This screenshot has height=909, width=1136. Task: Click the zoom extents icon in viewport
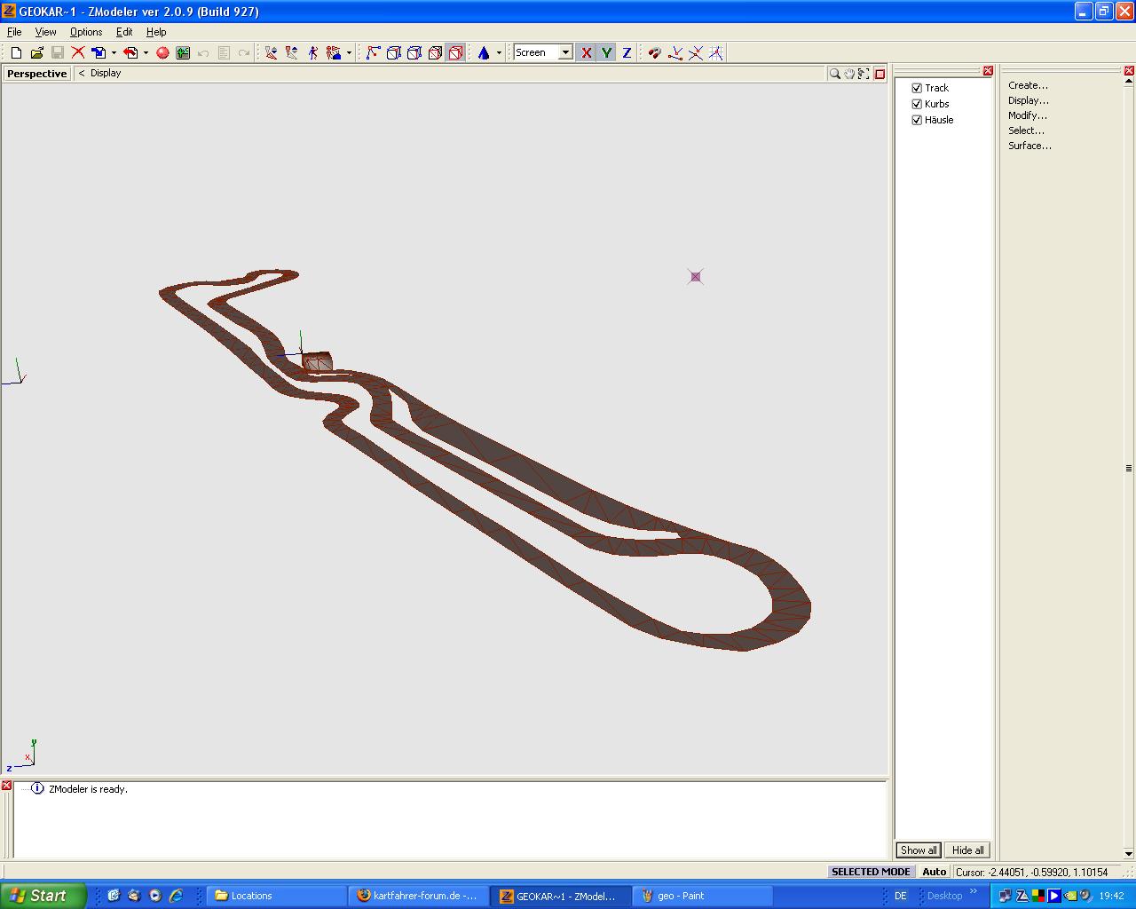pos(864,74)
